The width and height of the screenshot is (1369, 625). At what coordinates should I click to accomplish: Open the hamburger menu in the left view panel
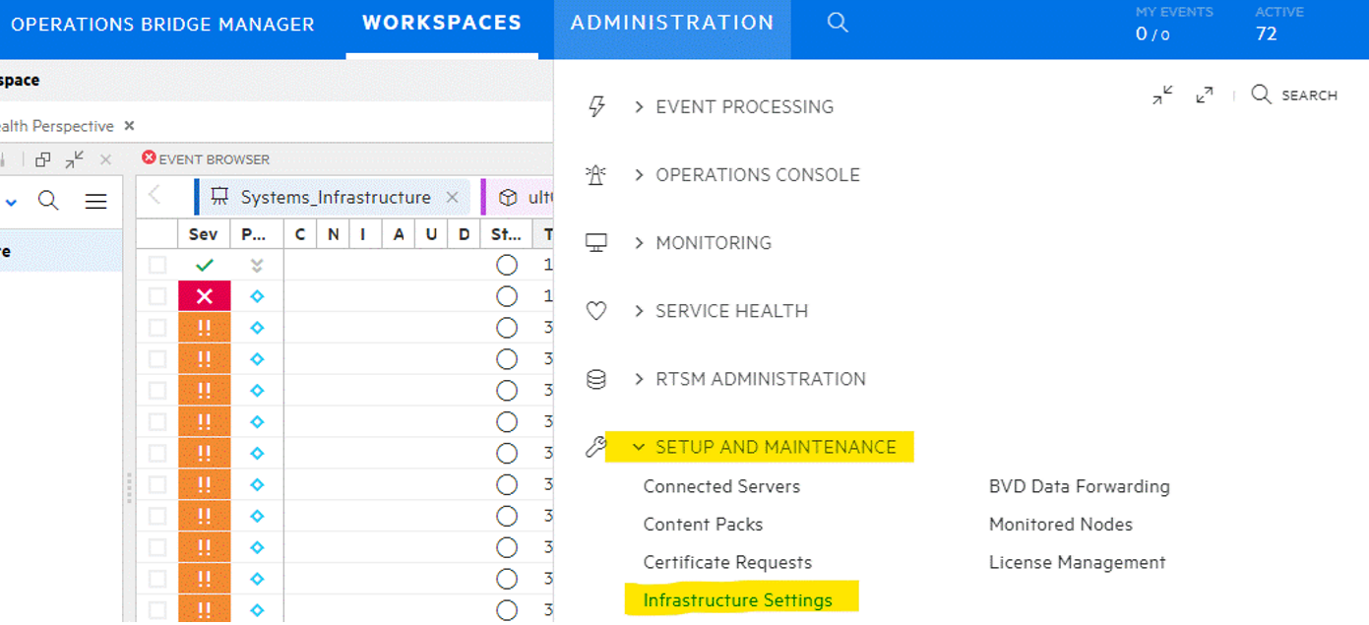pos(95,202)
